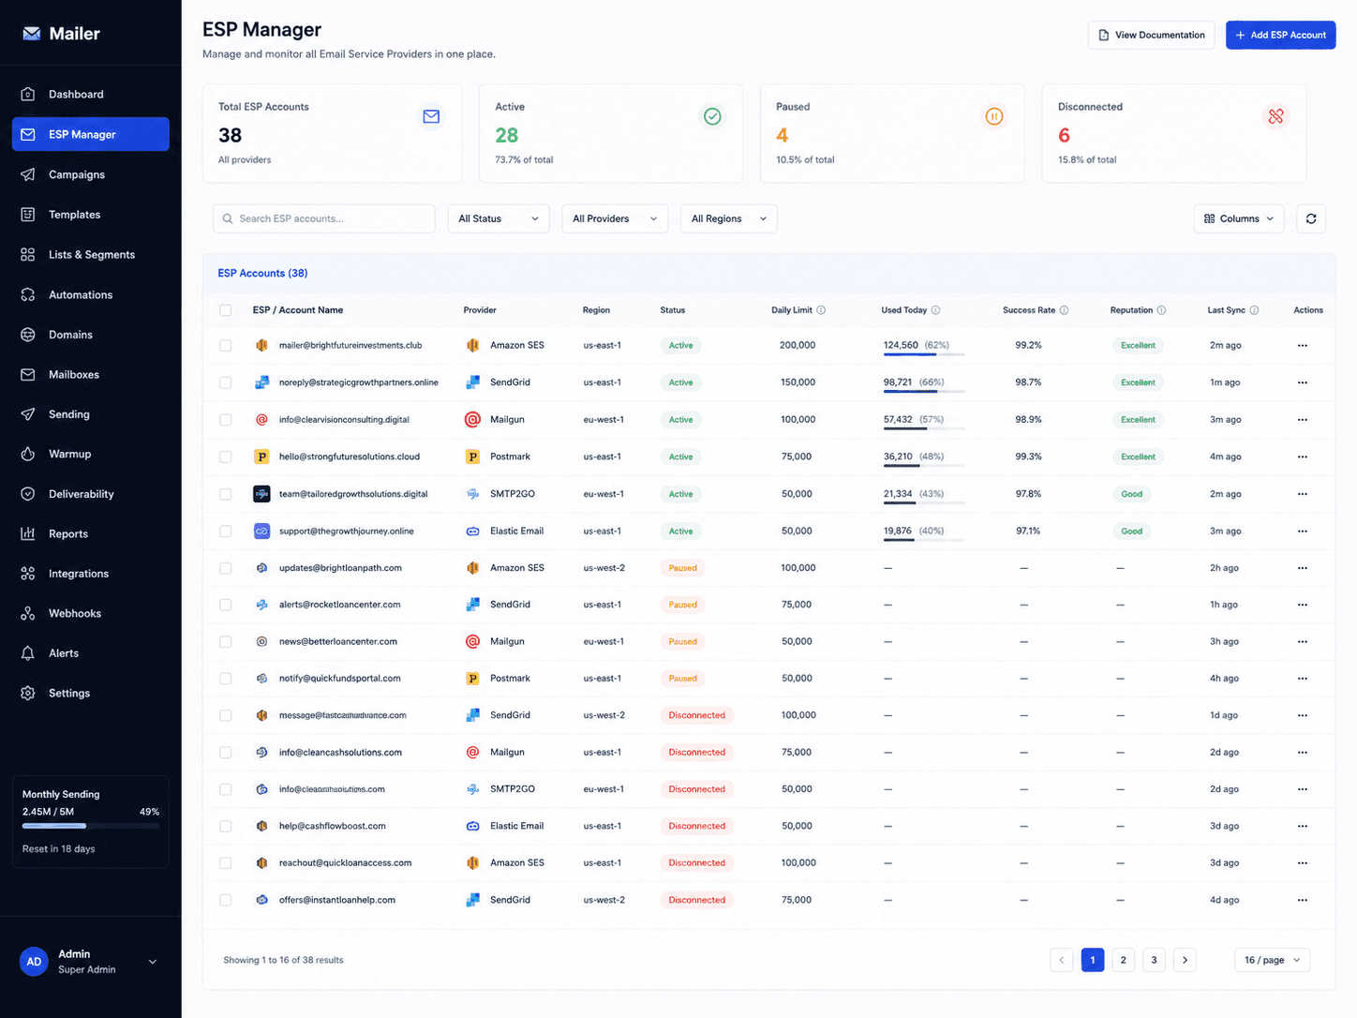Click the Postmark provider icon for hello@strongfuturesolutions.cloud
Image resolution: width=1357 pixels, height=1018 pixels.
point(473,457)
